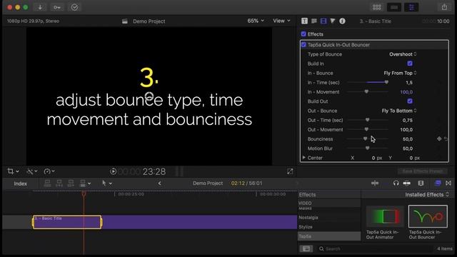Viewport: 457px width, 257px height.
Task: Add a keyframe for Bounciness
Action: point(439,138)
